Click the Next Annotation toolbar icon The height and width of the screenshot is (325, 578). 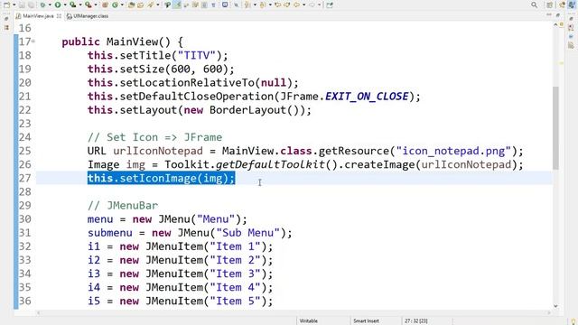pos(247,5)
